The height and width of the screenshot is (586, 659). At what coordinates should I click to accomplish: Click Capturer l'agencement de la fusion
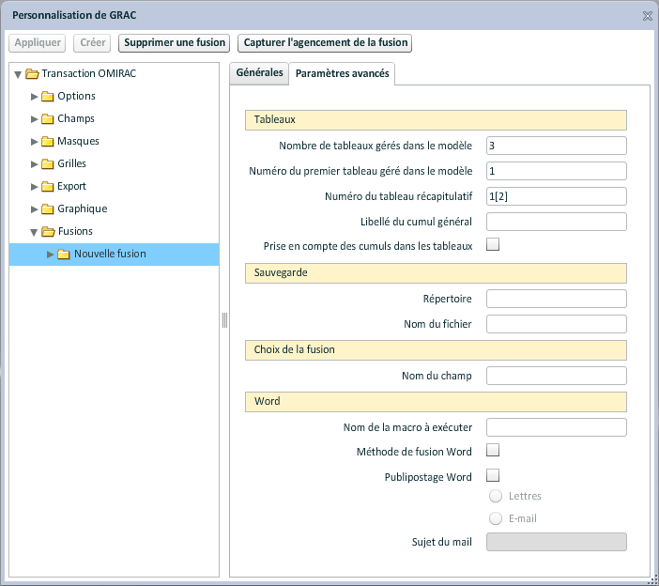pyautogui.click(x=325, y=43)
